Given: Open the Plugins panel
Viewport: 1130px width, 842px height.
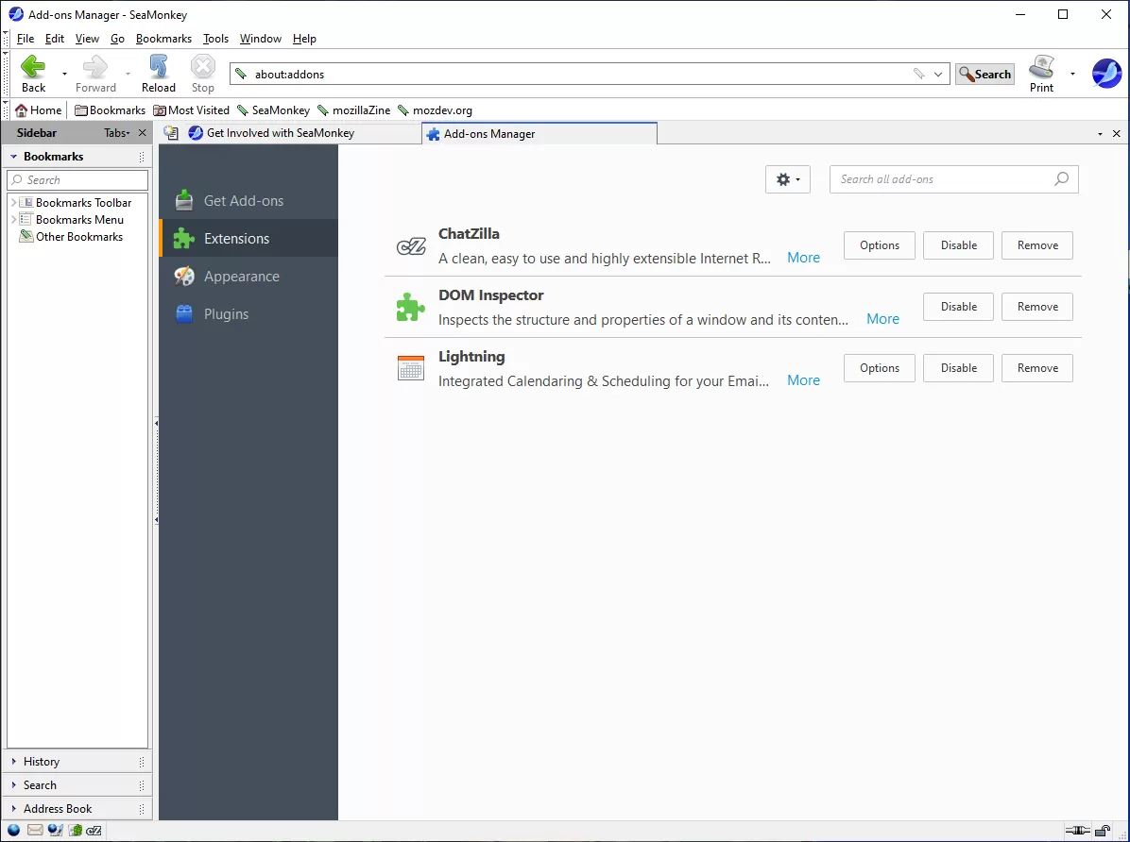Looking at the screenshot, I should click(226, 313).
